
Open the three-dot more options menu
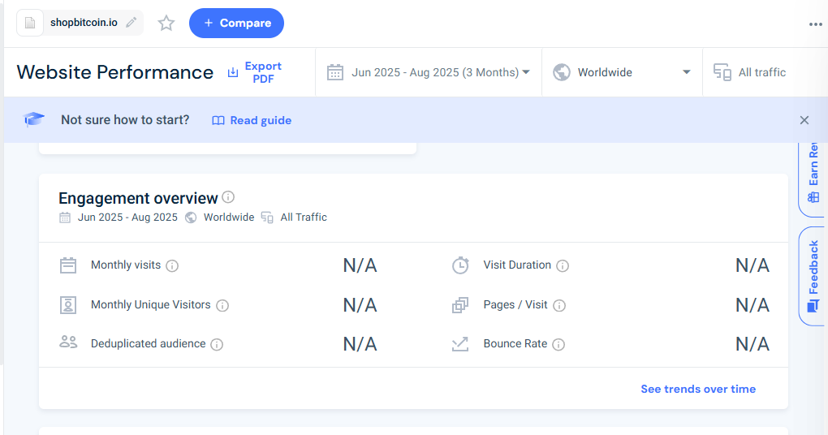click(x=815, y=24)
